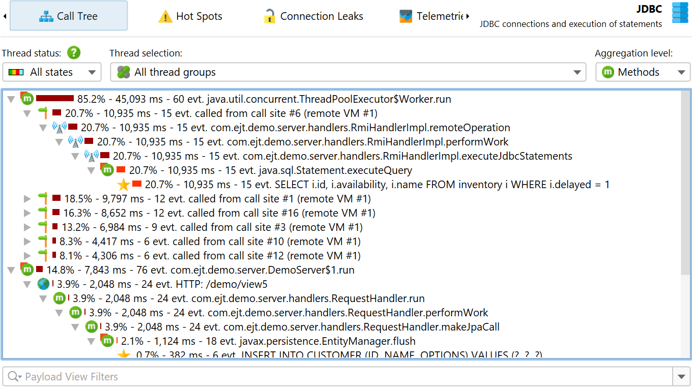692x388 pixels.
Task: Open the Methods aggregation level dropdown
Action: [x=643, y=72]
